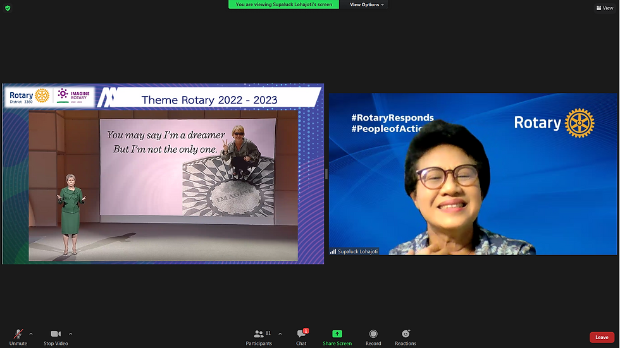The width and height of the screenshot is (620, 348).
Task: Expand the Participants options arrow
Action: (280, 334)
